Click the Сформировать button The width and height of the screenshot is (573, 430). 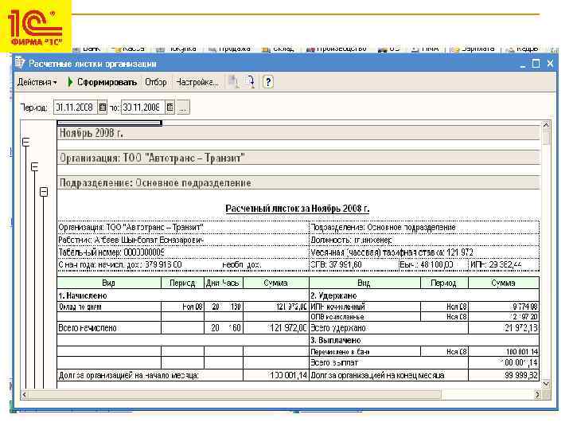click(x=107, y=82)
